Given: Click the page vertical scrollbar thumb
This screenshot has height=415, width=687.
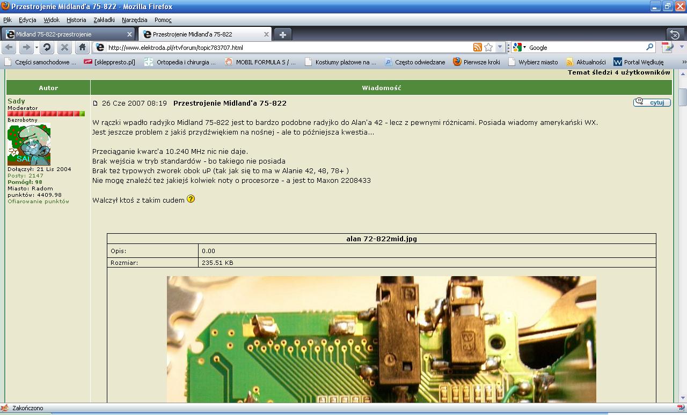Looking at the screenshot, I should pos(683,98).
